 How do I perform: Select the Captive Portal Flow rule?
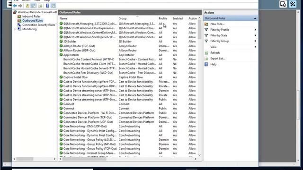(x=128, y=77)
